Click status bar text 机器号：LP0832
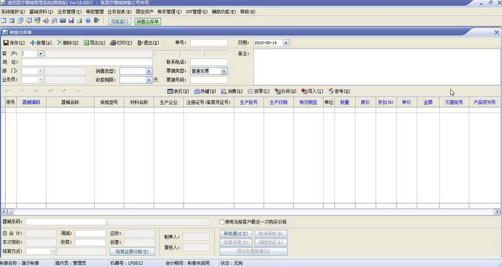502x267 pixels. click(x=127, y=263)
